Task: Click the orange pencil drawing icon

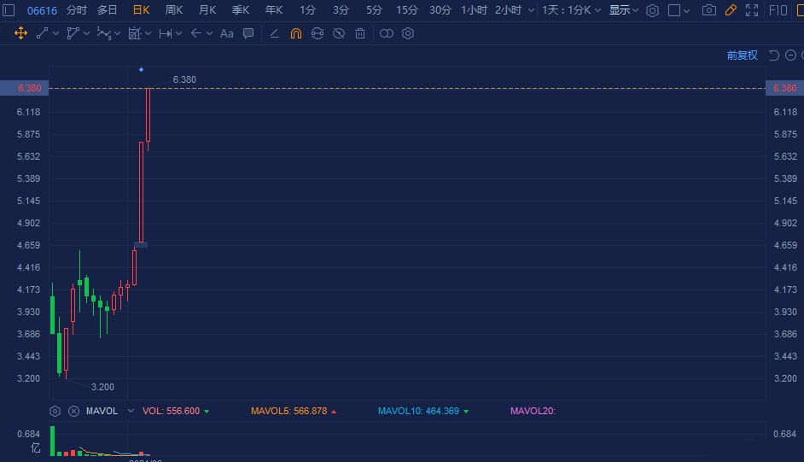Action: point(731,10)
